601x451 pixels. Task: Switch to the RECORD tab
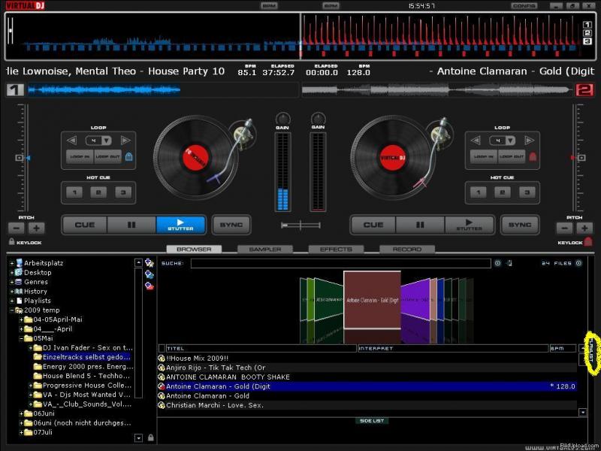(x=406, y=250)
